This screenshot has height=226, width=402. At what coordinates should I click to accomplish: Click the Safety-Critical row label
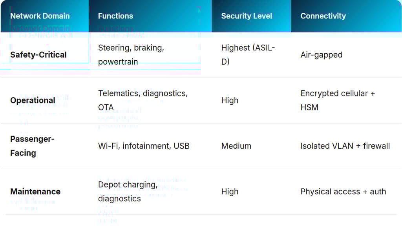[x=38, y=55]
